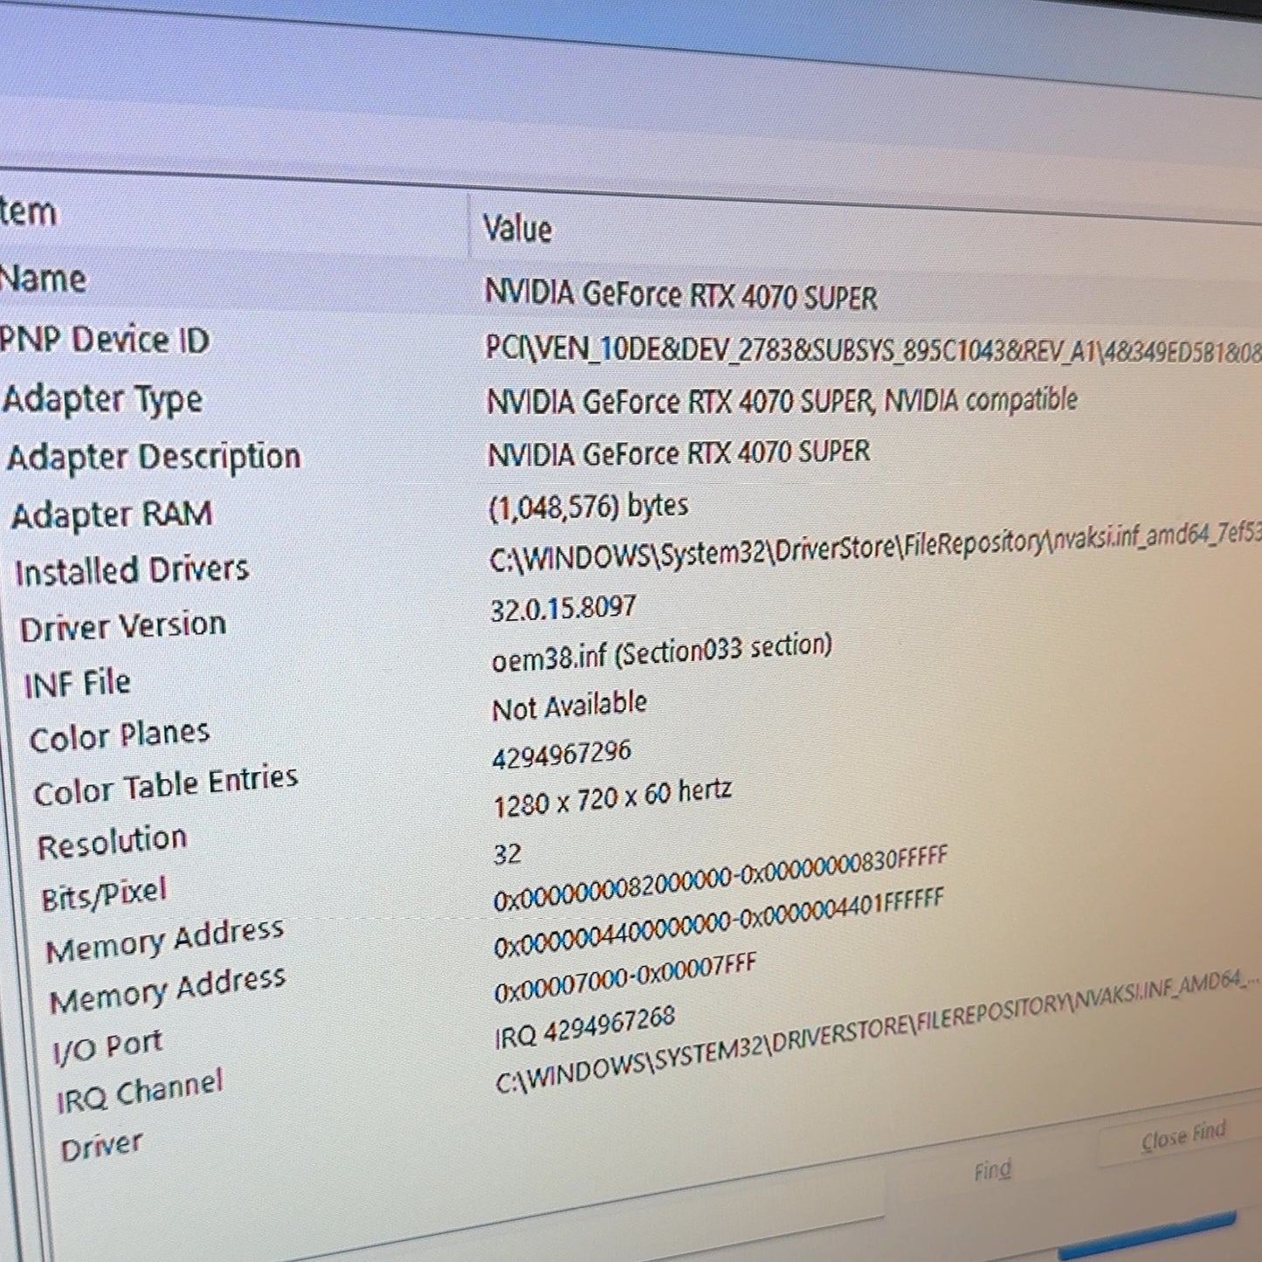Select the 32.0.15.8097 driver version value
Viewport: 1262px width, 1262px height.
[563, 607]
